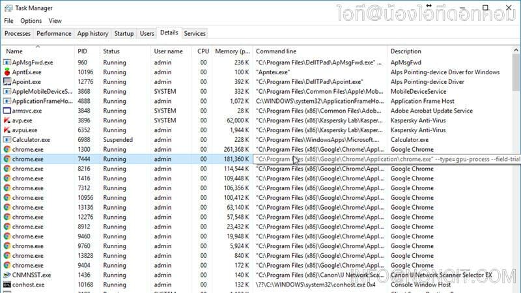Image resolution: width=521 pixels, height=293 pixels.
Task: Open the File menu
Action: pyautogui.click(x=9, y=21)
